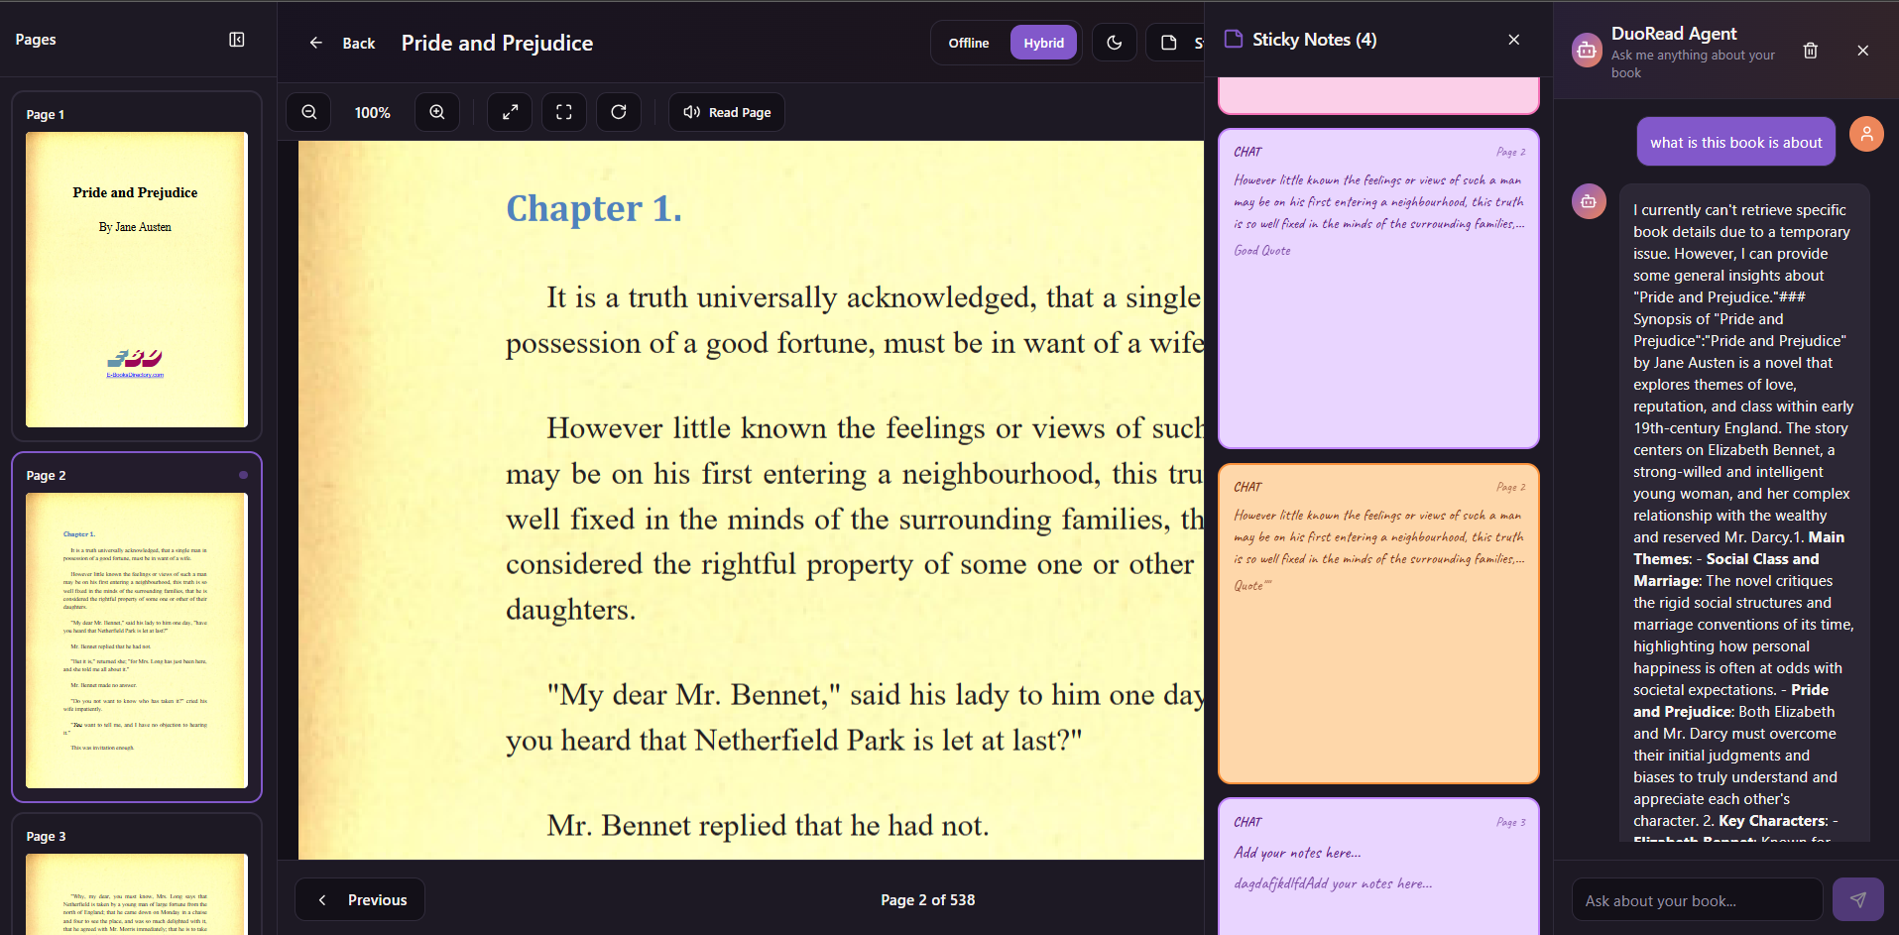The width and height of the screenshot is (1899, 935).
Task: Close the DuoRead Agent panel
Action: click(1863, 51)
